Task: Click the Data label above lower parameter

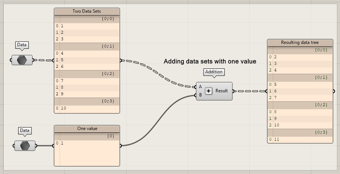Action: [25, 130]
